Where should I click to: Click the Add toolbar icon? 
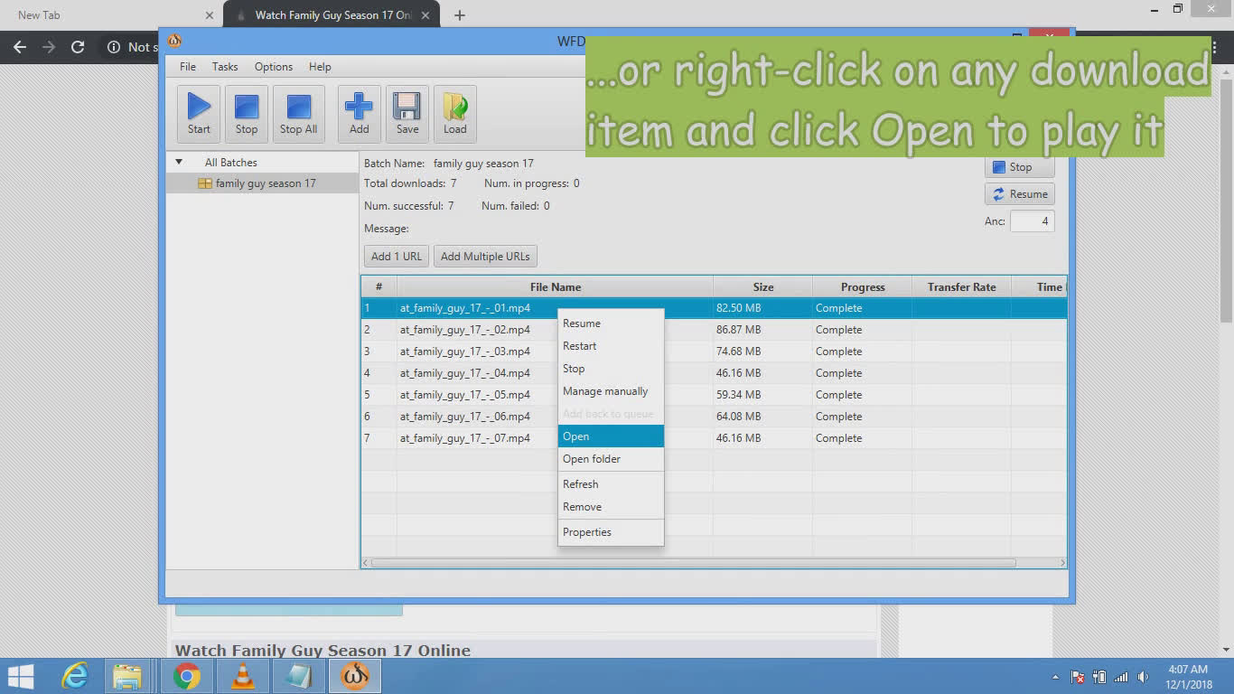point(359,114)
